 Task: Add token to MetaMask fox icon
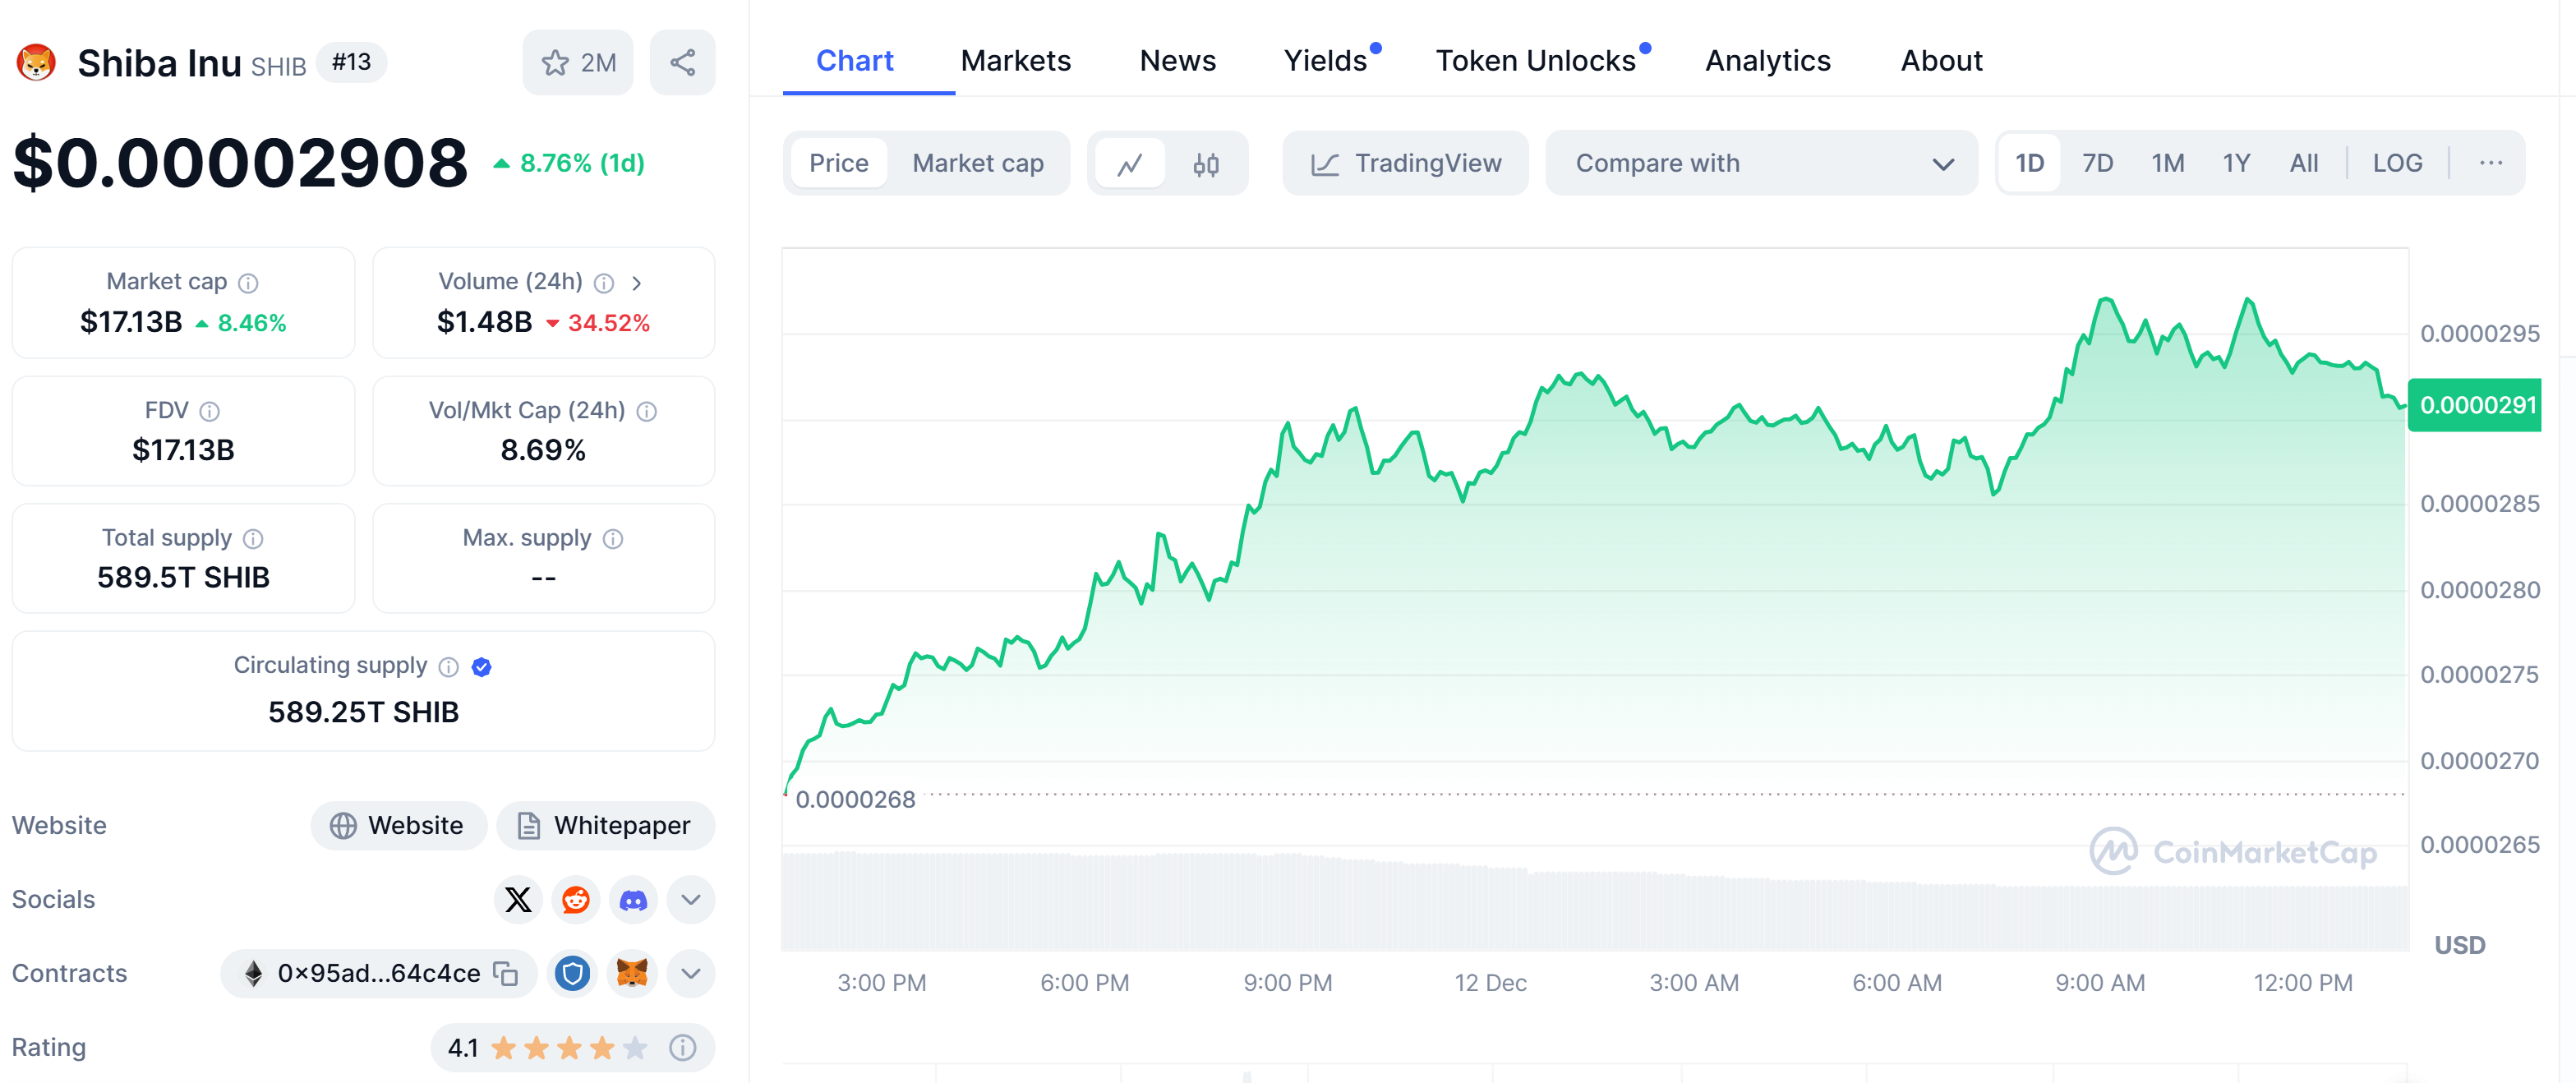tap(632, 974)
